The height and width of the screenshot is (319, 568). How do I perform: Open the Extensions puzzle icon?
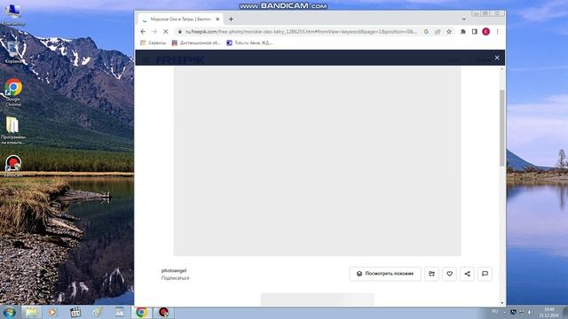tap(463, 32)
